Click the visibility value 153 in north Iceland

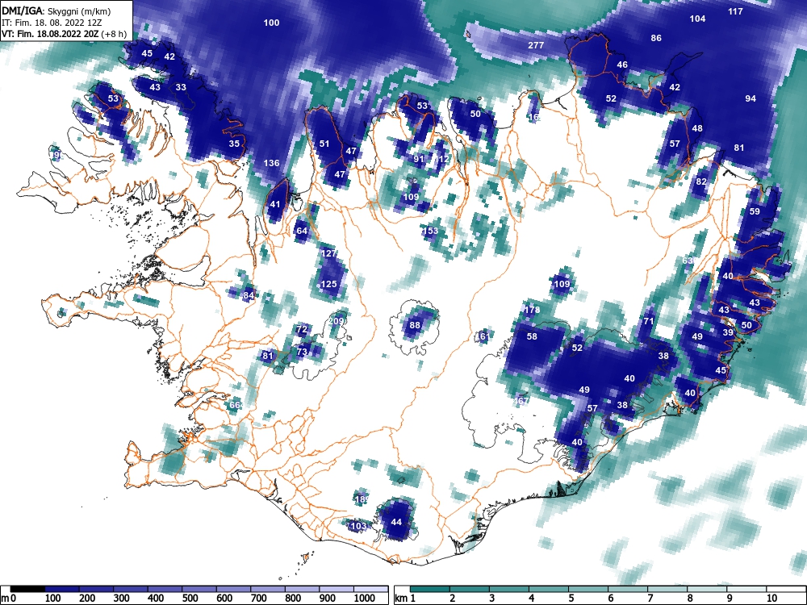click(430, 231)
